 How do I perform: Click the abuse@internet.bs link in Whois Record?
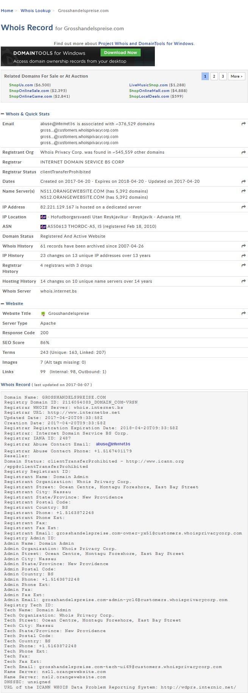[x=113, y=444]
